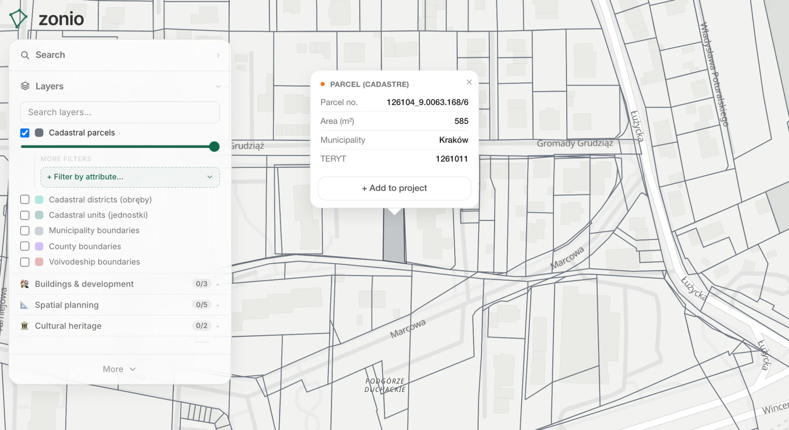789x430 pixels.
Task: Click the PARCEL (CADASTRE) popup title
Action: tap(370, 85)
